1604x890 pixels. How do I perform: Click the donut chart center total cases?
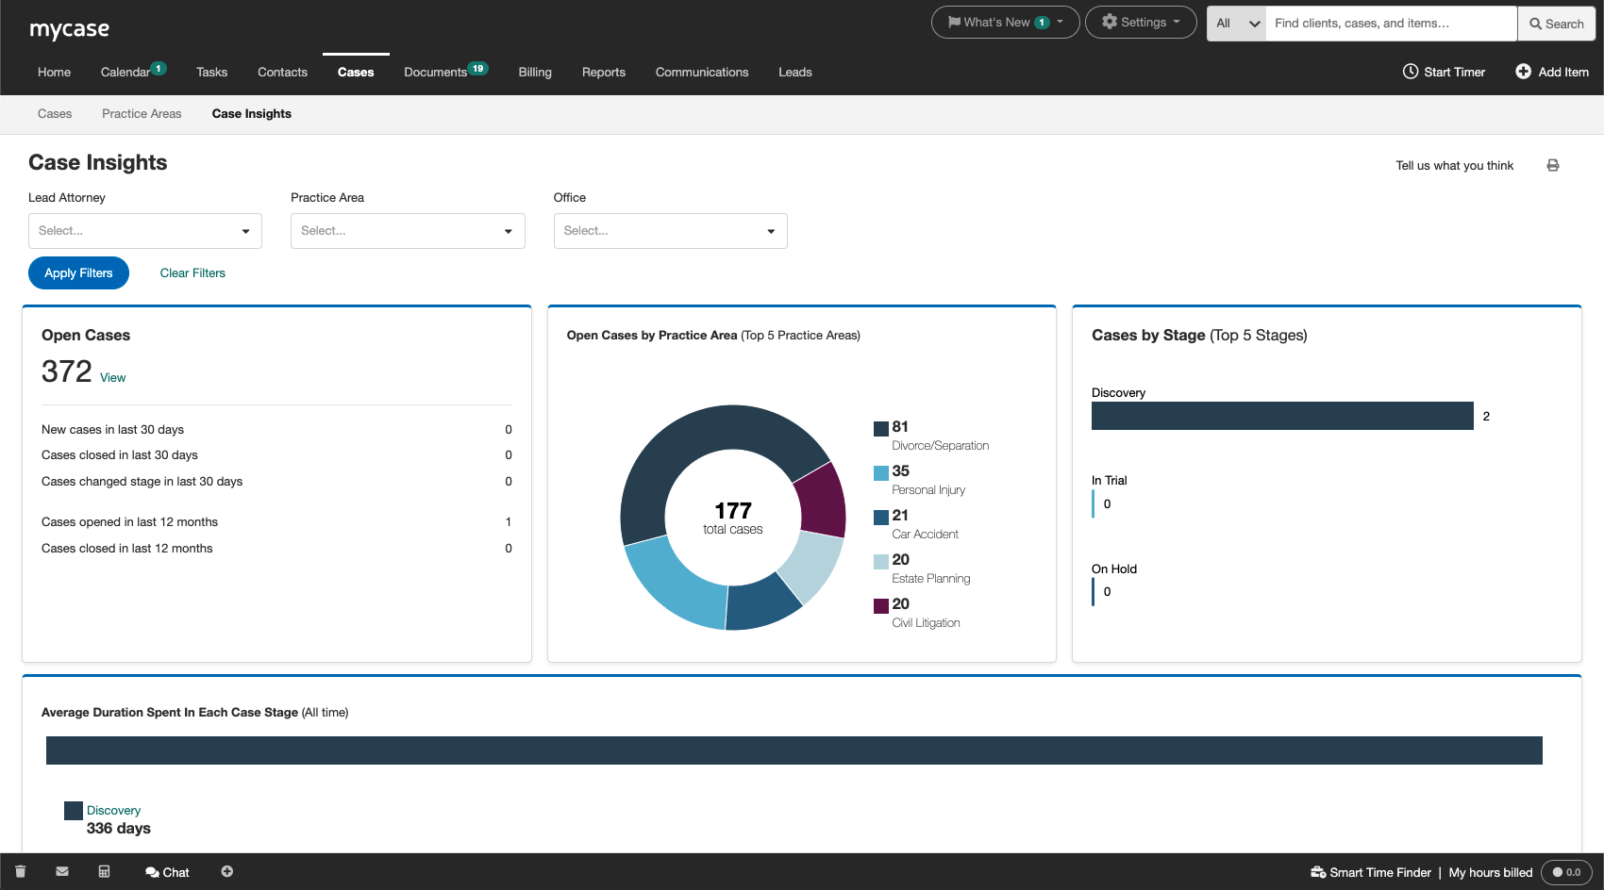click(x=733, y=518)
